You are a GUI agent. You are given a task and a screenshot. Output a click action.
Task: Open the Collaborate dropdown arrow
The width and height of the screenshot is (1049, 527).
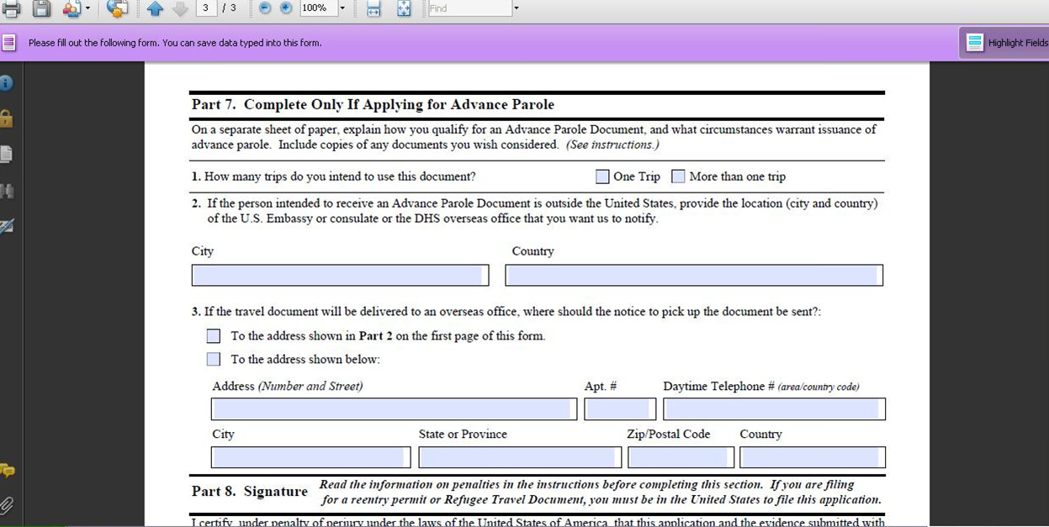87,8
